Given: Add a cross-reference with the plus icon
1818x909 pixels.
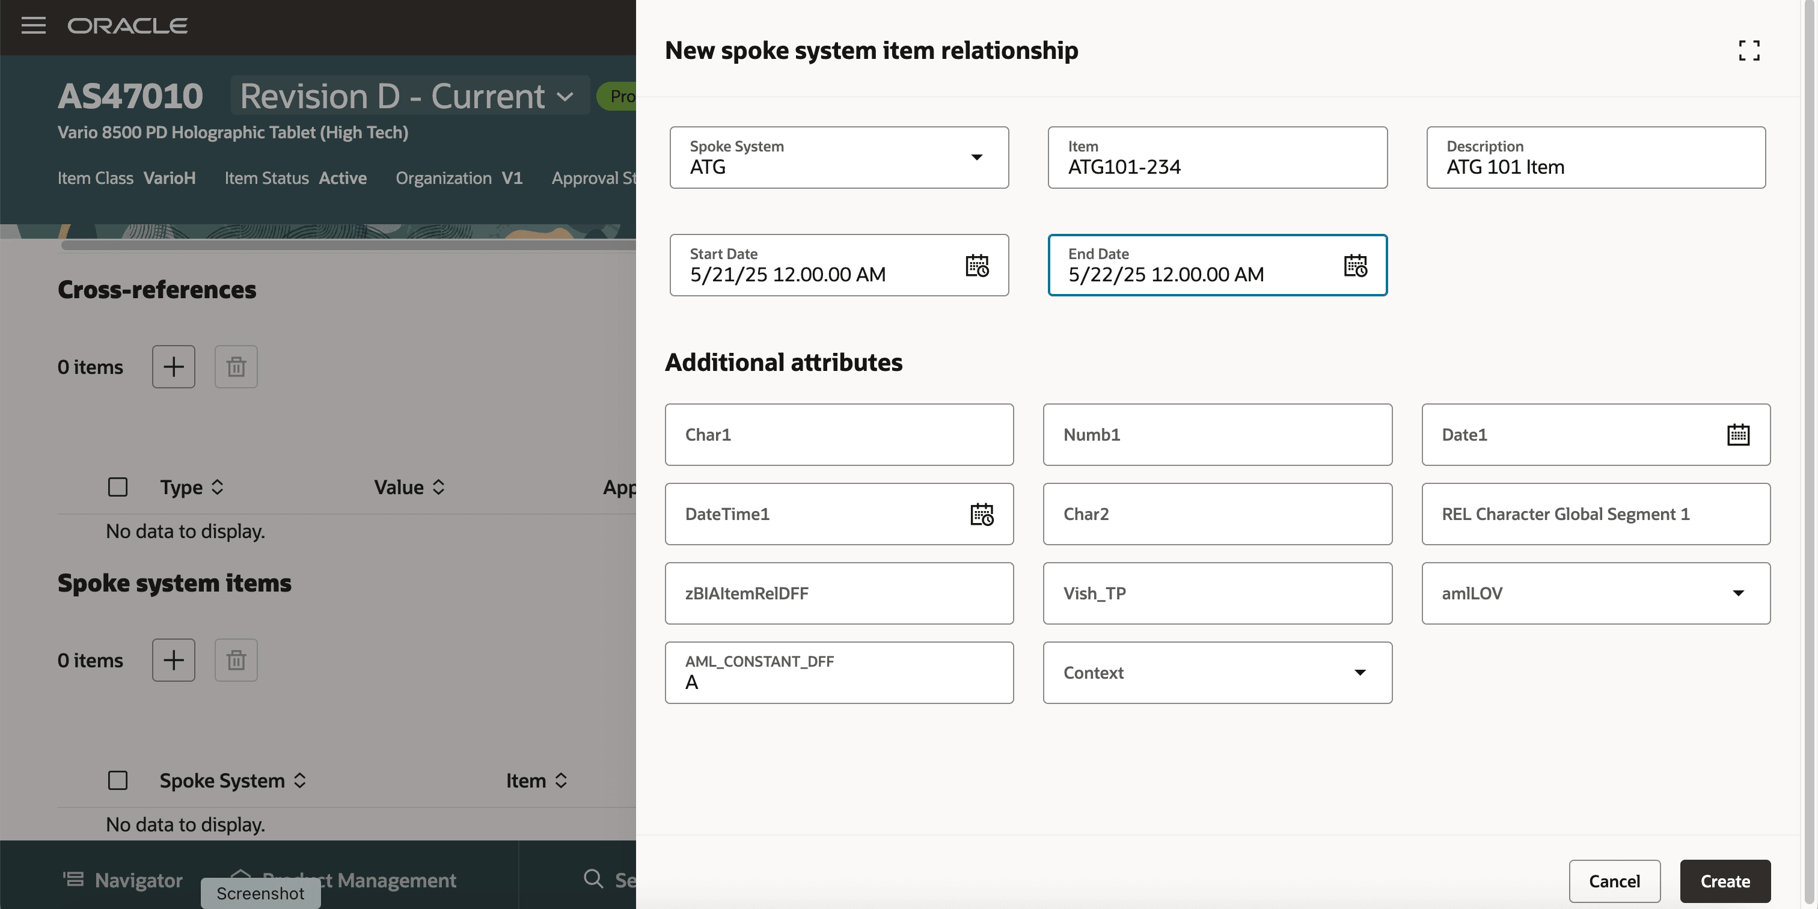Looking at the screenshot, I should [x=174, y=367].
